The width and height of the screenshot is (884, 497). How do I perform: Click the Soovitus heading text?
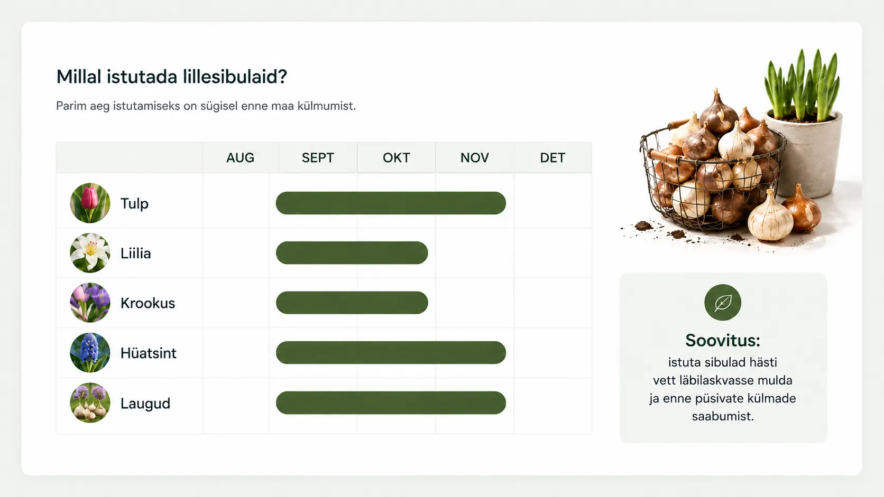point(723,340)
